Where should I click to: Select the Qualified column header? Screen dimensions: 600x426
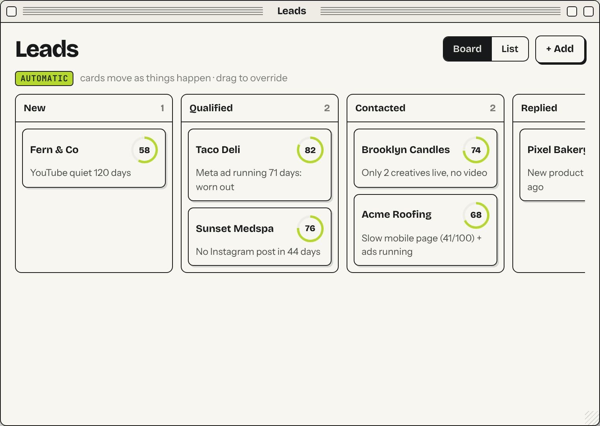click(260, 108)
